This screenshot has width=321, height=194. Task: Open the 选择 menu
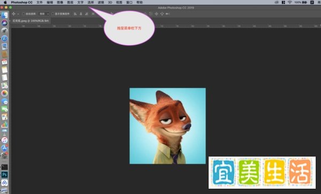(90, 3)
